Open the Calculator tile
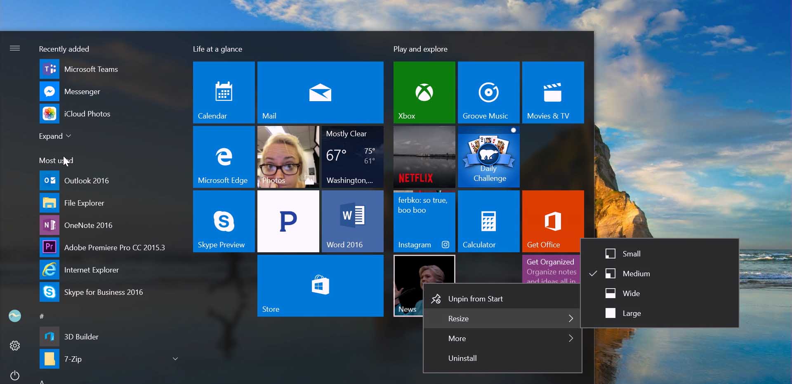The height and width of the screenshot is (384, 792). pos(489,221)
